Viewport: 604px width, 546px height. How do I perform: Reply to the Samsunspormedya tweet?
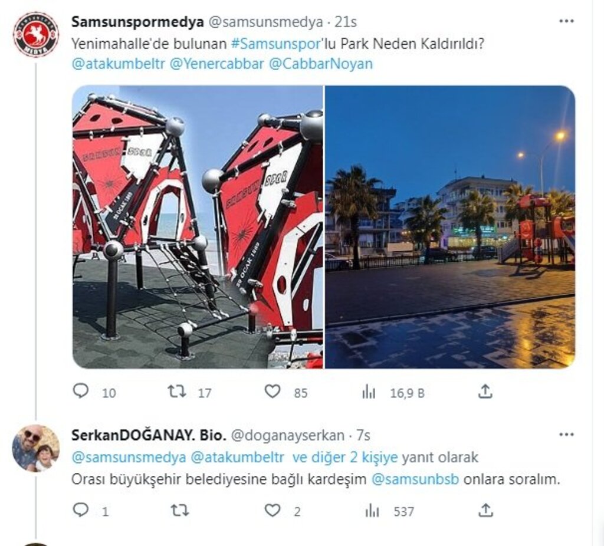tap(81, 391)
